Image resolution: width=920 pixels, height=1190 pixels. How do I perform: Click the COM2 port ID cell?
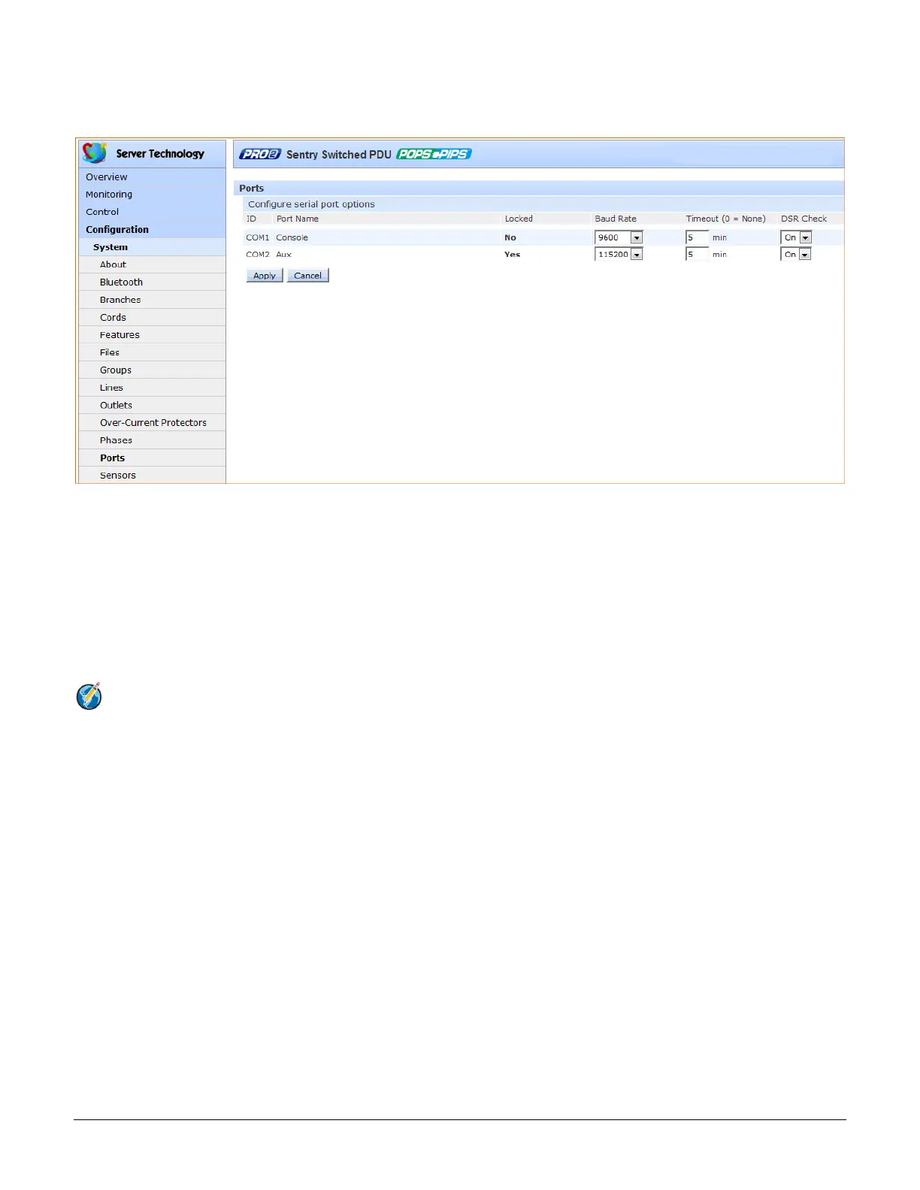pyautogui.click(x=257, y=255)
